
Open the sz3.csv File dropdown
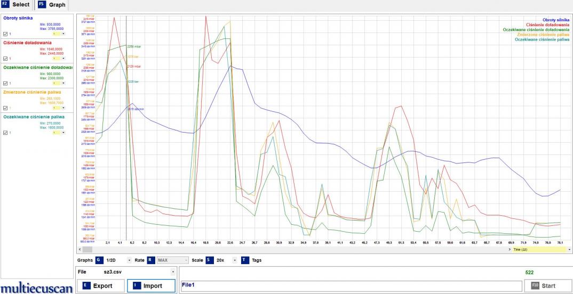pyautogui.click(x=172, y=272)
